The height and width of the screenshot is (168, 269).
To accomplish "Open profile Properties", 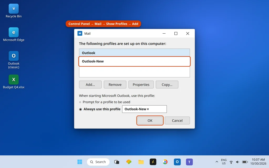I will point(141,85).
